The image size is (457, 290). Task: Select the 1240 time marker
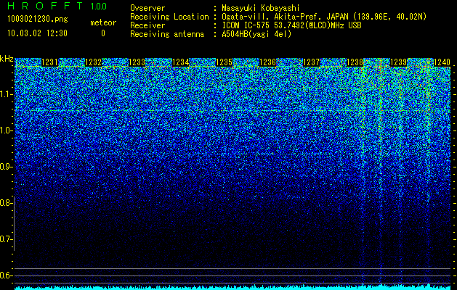pos(442,62)
